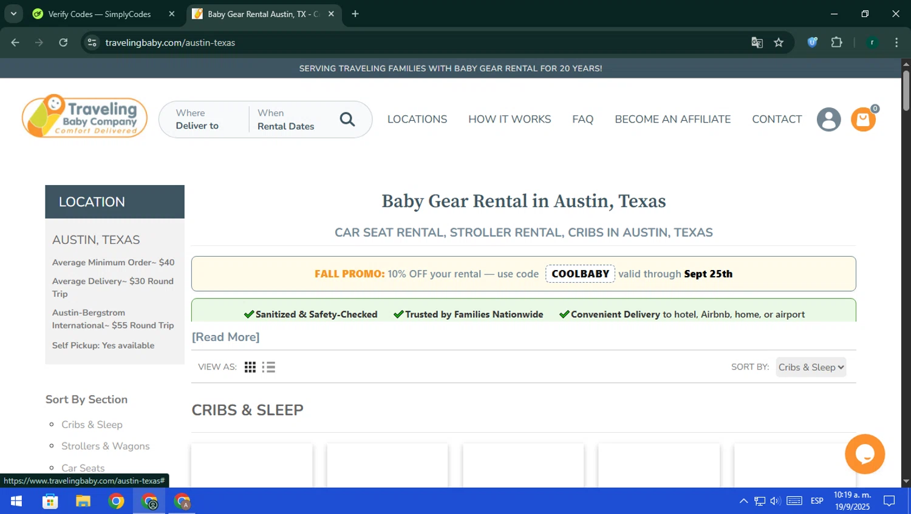Open HOW IT WORKS menu item
The height and width of the screenshot is (514, 911).
(x=510, y=120)
